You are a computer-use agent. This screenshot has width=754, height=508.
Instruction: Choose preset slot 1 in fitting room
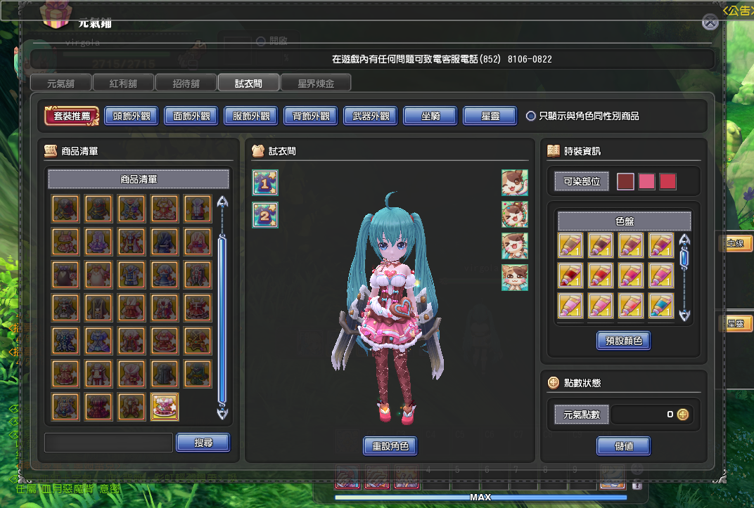click(x=265, y=183)
